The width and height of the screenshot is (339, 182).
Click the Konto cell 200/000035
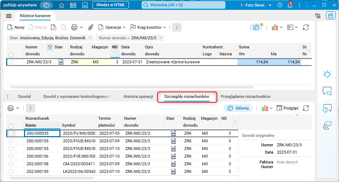tap(42, 133)
